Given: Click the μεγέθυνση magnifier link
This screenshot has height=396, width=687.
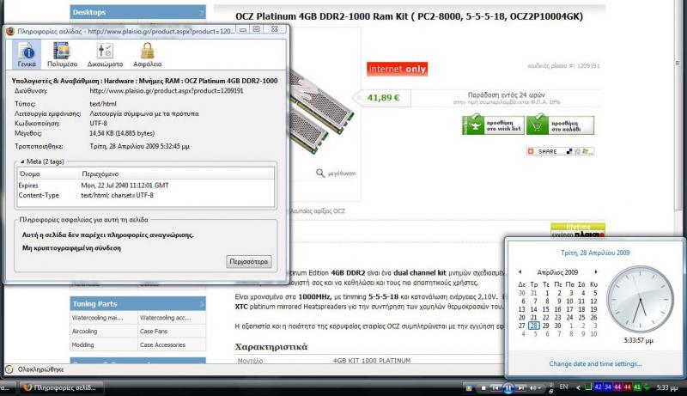Looking at the screenshot, I should [336, 174].
